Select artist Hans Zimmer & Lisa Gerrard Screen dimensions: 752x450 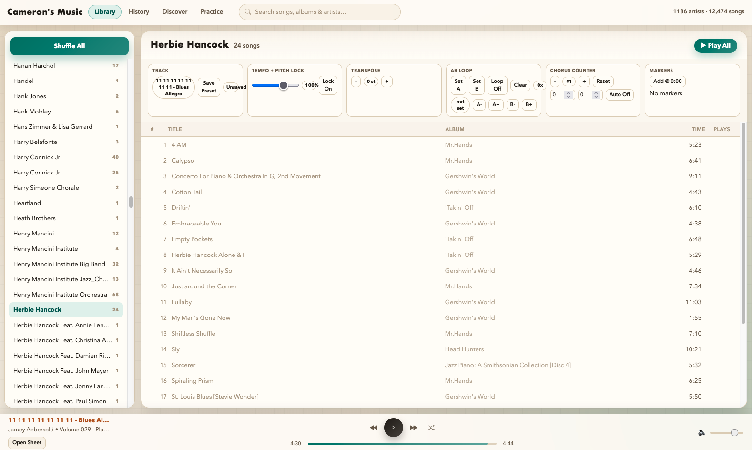pyautogui.click(x=66, y=127)
